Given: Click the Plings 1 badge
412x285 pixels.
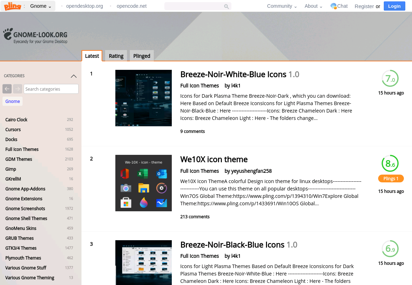Looking at the screenshot, I should coord(391,178).
